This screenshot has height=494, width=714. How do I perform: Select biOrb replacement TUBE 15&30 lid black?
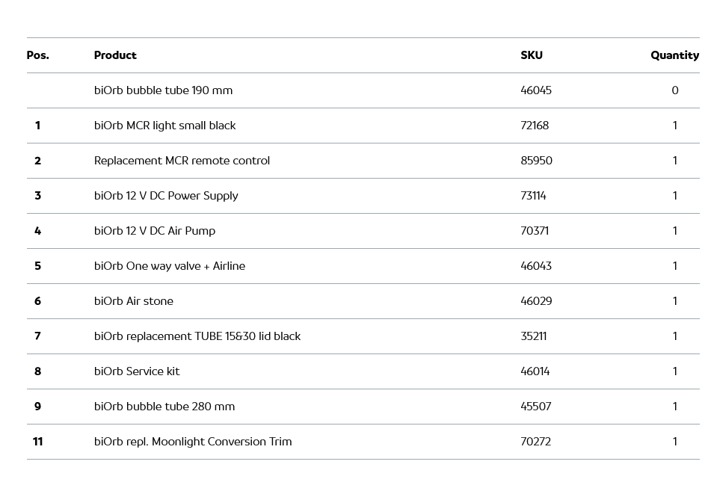[x=197, y=336]
